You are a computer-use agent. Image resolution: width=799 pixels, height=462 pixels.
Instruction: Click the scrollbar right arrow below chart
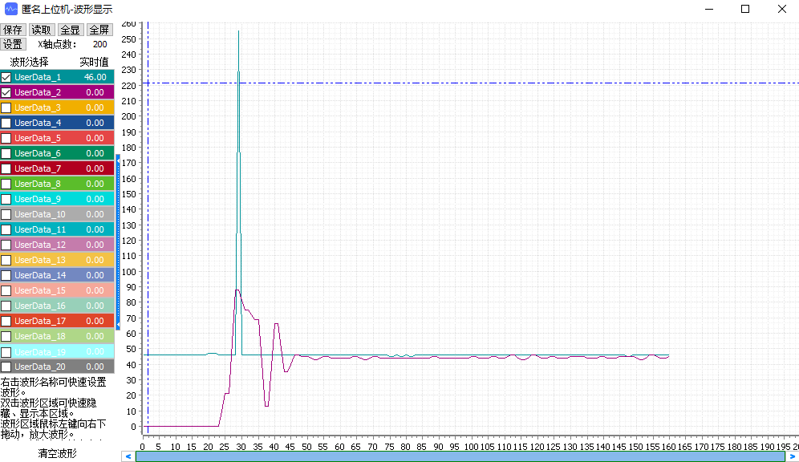pos(793,456)
